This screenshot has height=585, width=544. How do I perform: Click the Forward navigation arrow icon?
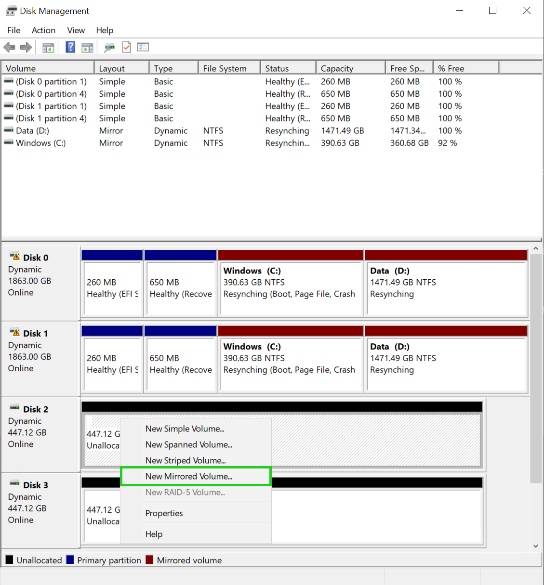pyautogui.click(x=26, y=47)
